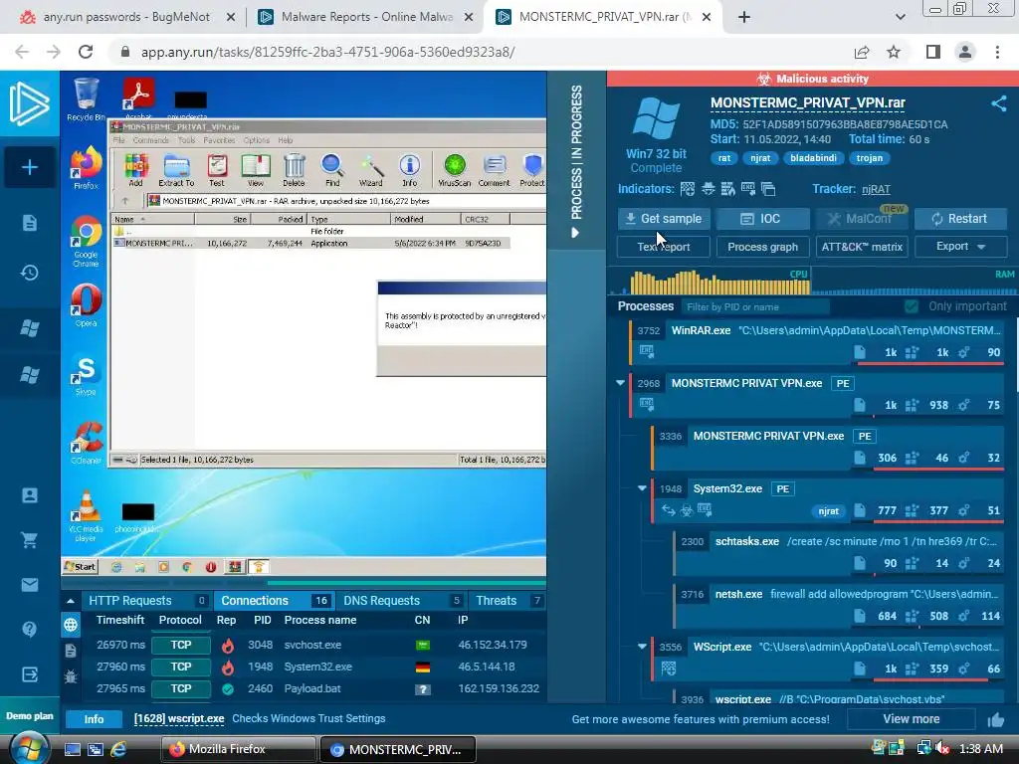The height and width of the screenshot is (764, 1019).
Task: Open the help question mark icon
Action: click(29, 629)
